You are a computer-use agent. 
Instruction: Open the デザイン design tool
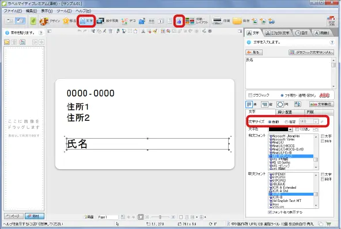[50, 21]
